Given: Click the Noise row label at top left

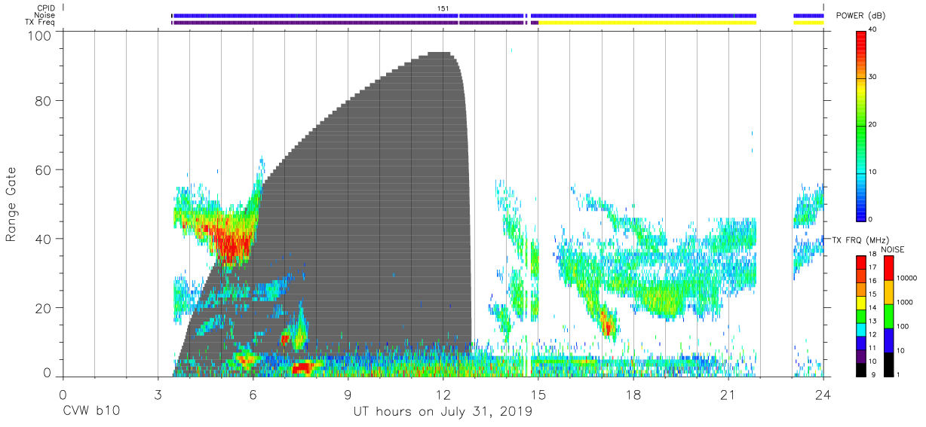Looking at the screenshot, I should [x=44, y=15].
